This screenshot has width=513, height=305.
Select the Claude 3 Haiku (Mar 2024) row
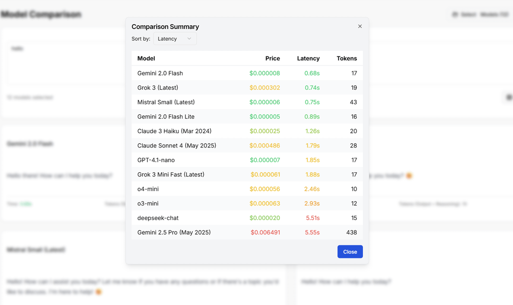pos(247,131)
